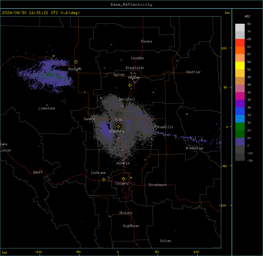Click the -100 tick label on bottom axis
This screenshot has height=256, width=263.
[x=38, y=252]
